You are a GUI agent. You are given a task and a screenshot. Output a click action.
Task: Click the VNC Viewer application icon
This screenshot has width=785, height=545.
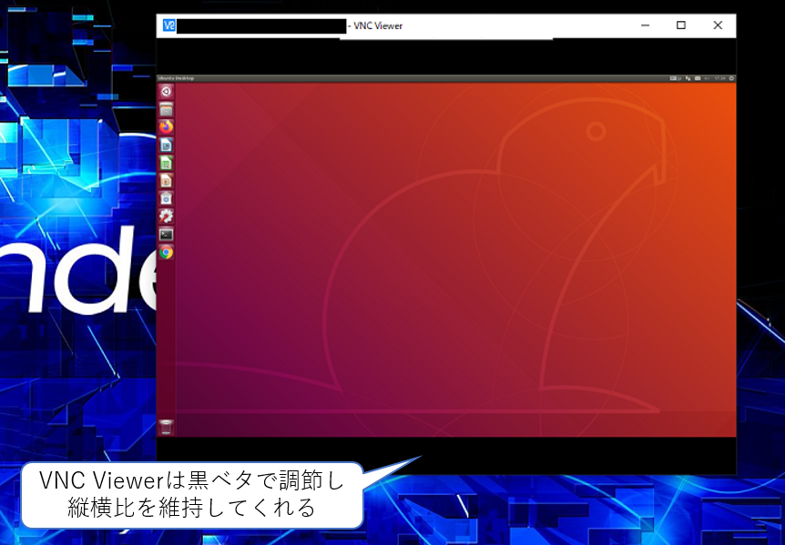[169, 25]
